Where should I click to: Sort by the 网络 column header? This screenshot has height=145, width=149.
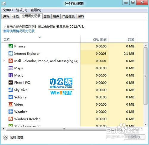122,39
